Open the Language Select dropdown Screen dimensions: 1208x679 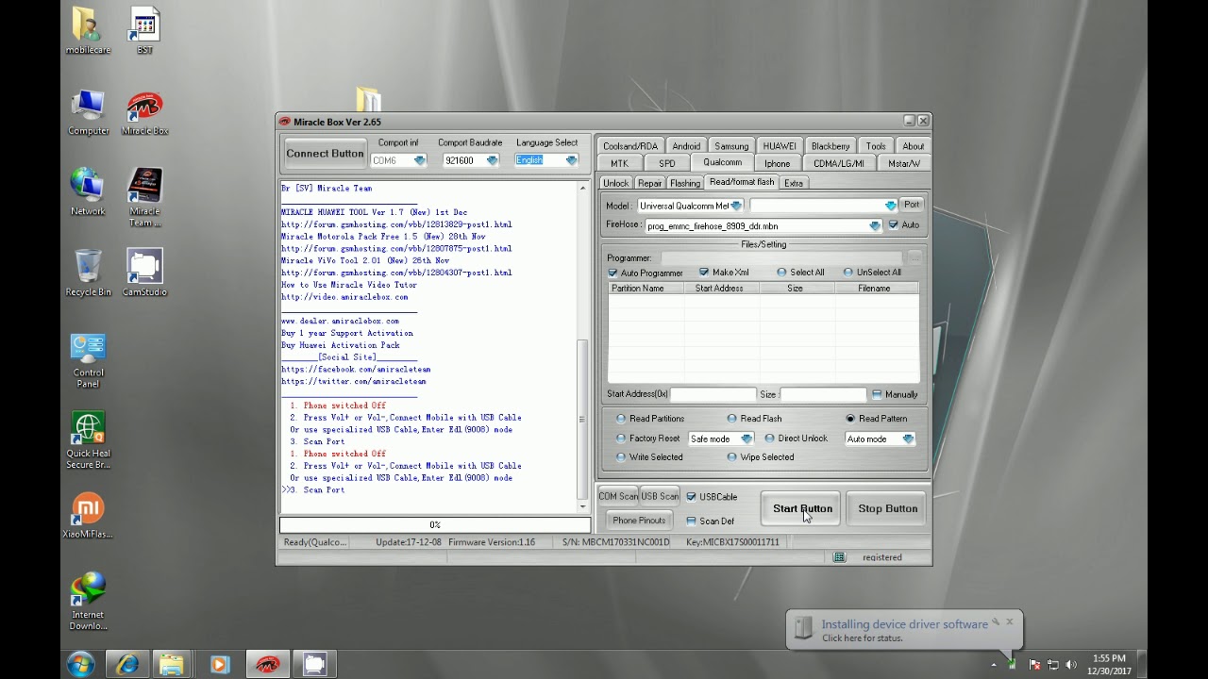[x=571, y=160]
